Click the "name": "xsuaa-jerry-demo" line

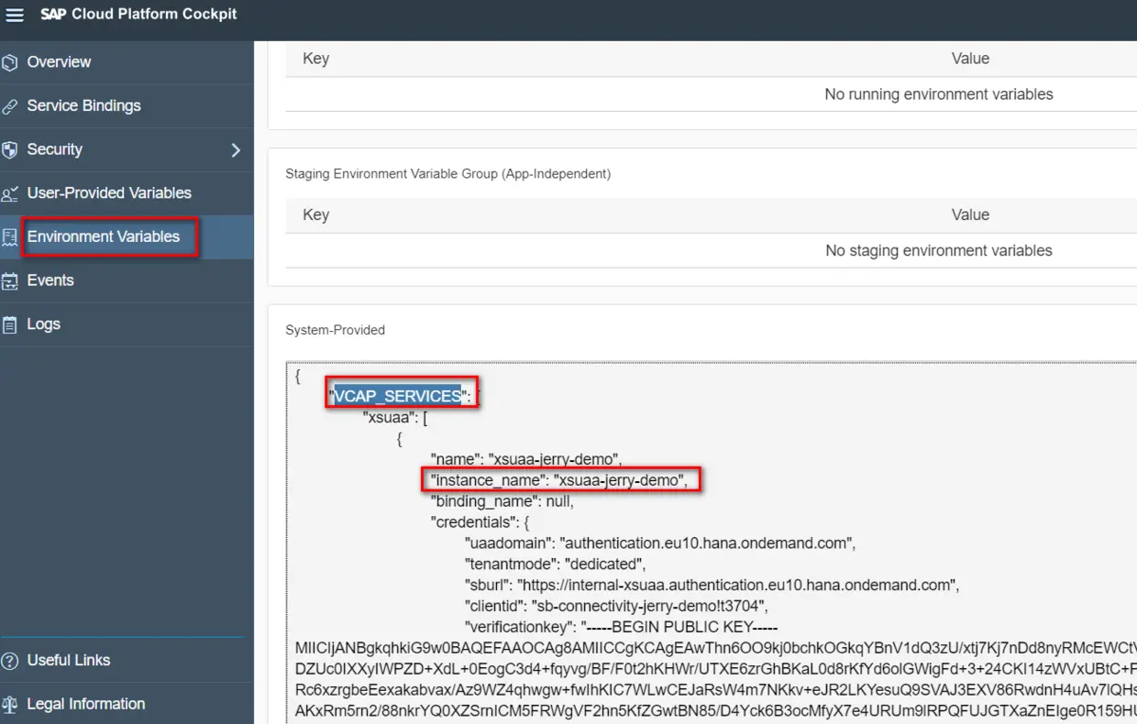[x=527, y=459]
